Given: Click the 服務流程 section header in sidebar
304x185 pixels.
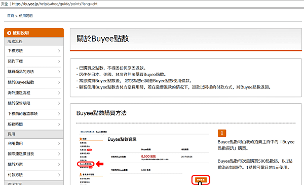Looking at the screenshot, I should click(34, 42).
